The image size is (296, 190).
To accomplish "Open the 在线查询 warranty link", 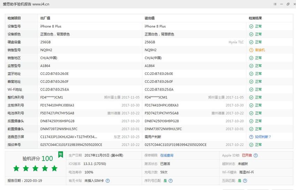I will point(167,156).
